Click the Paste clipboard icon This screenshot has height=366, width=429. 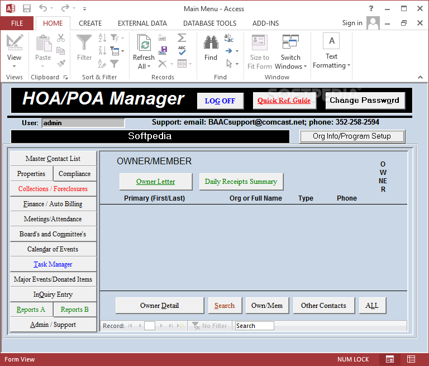(x=43, y=42)
